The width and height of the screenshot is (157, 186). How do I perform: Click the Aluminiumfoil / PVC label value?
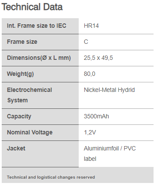click(x=110, y=153)
